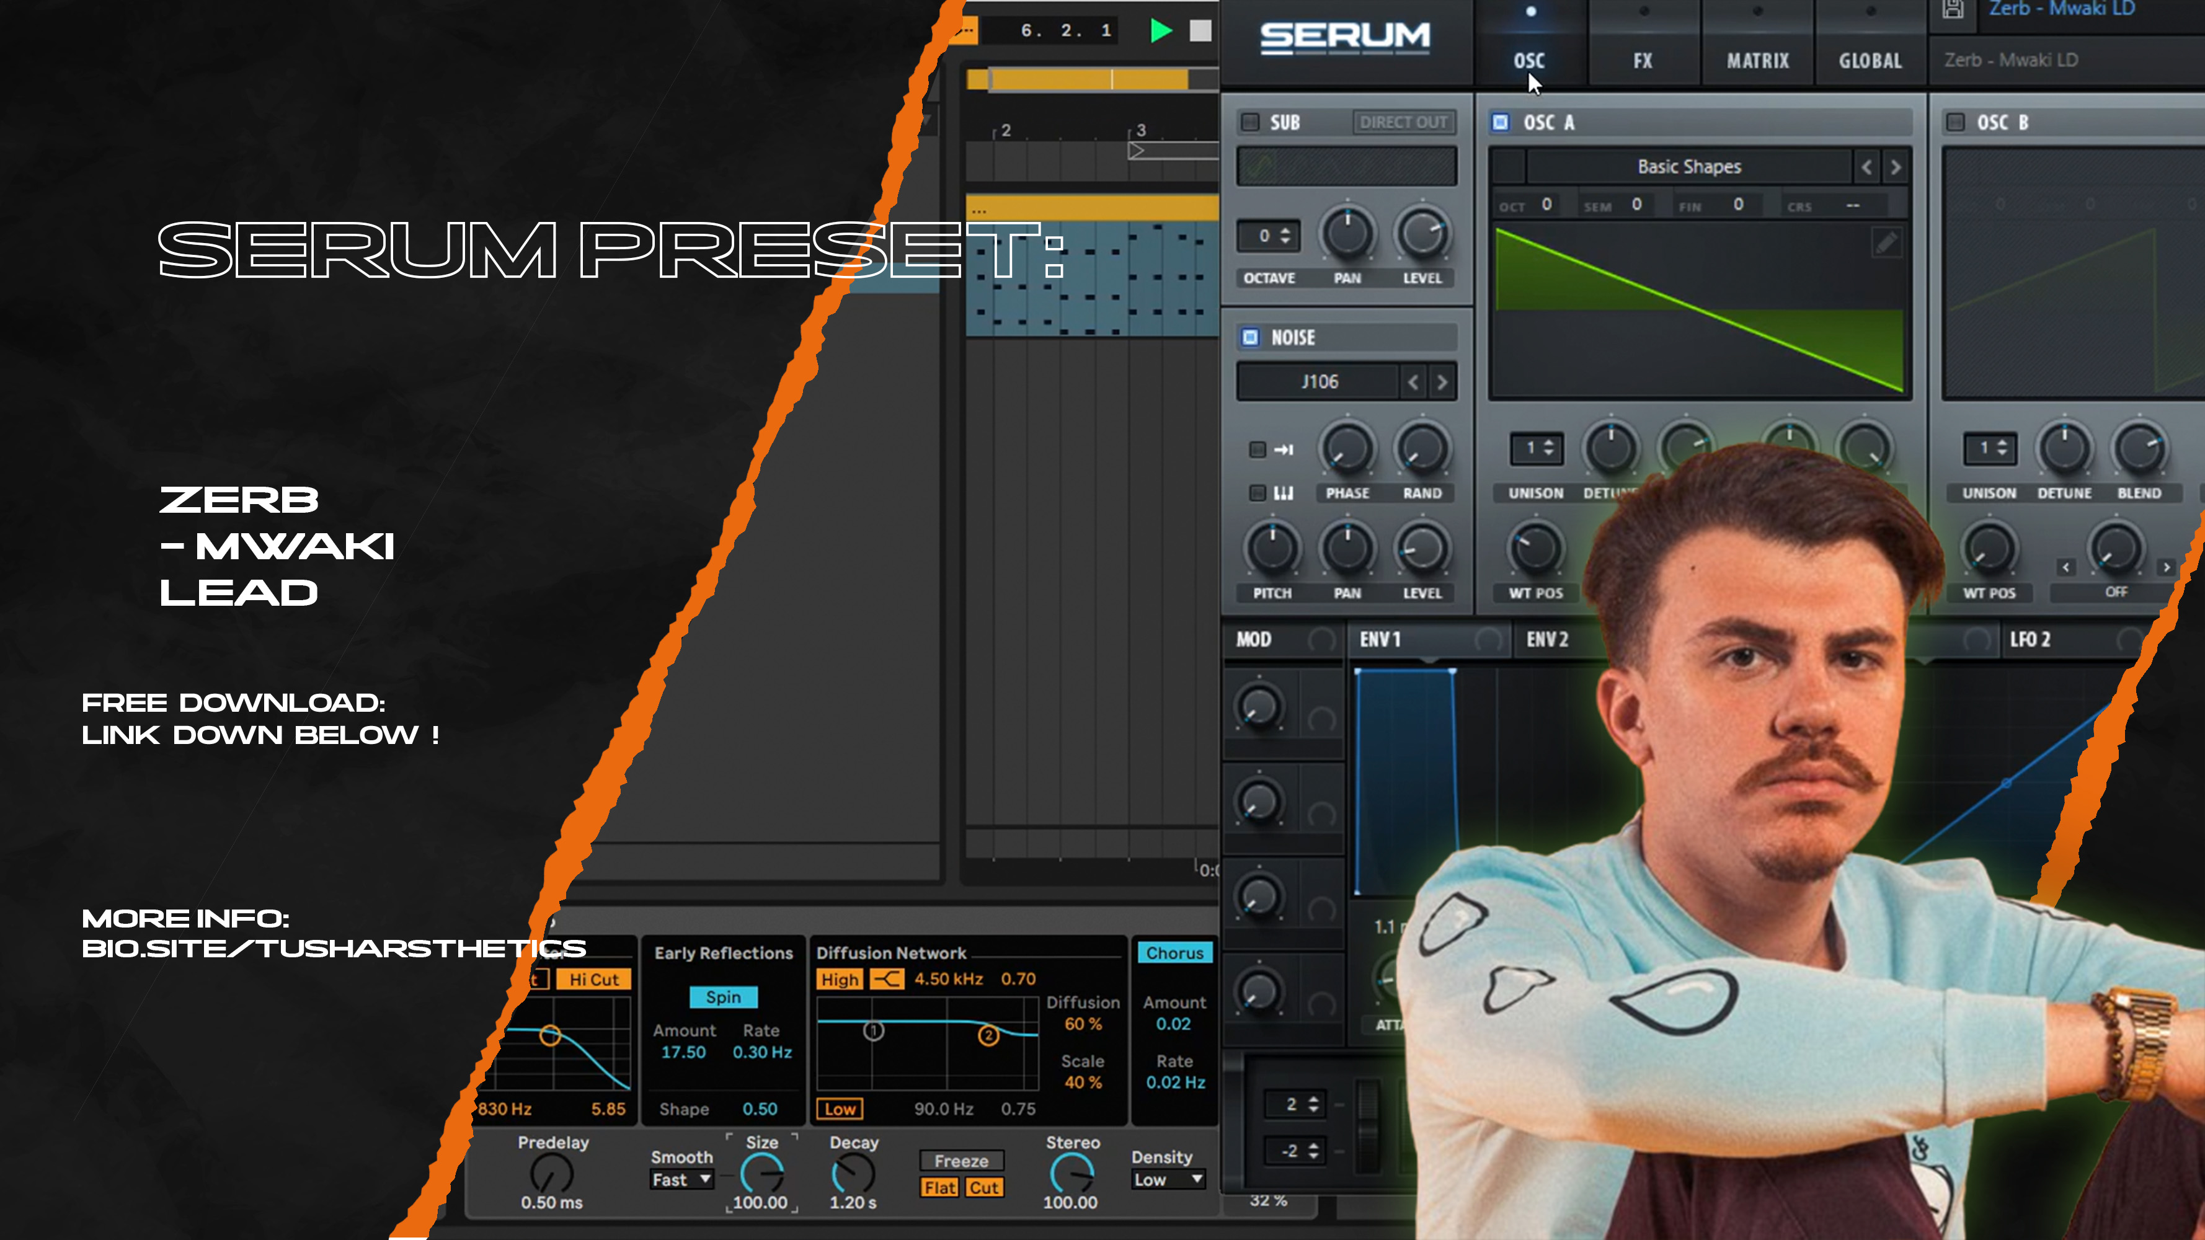Go to next noise sample after J106
The width and height of the screenshot is (2205, 1240).
(x=1442, y=382)
